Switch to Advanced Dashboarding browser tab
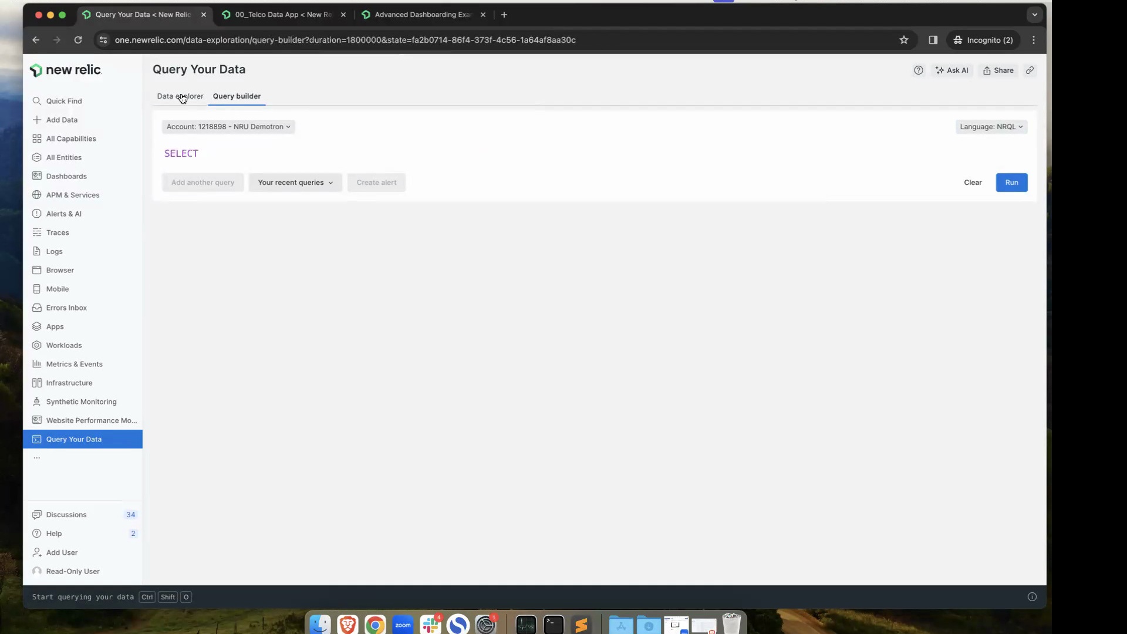Viewport: 1127px width, 634px height. 423,15
